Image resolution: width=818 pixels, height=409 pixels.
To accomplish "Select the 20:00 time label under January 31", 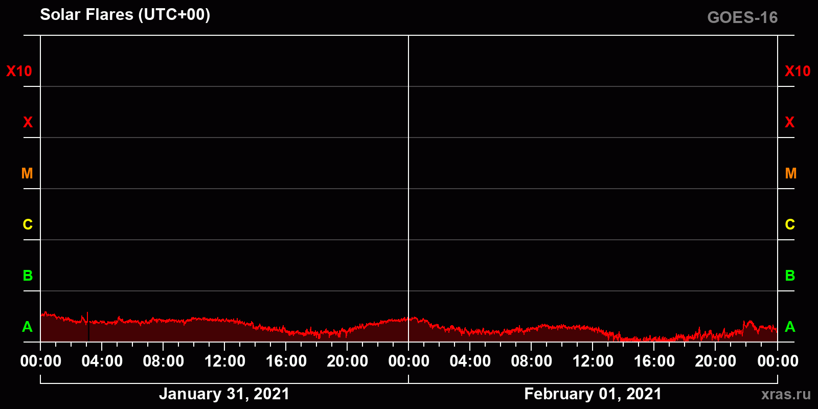I will click(x=348, y=361).
